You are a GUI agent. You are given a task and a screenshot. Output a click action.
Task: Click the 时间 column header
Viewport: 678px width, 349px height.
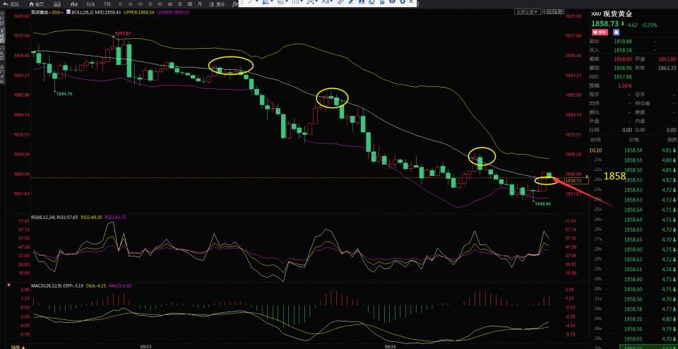pyautogui.click(x=595, y=140)
